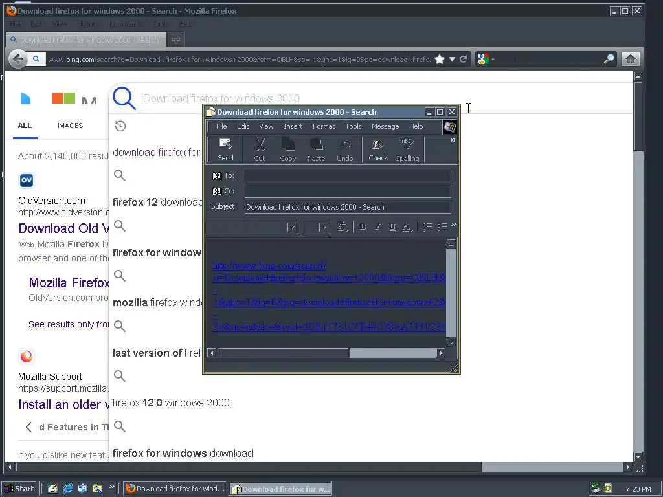Open font size dropdown in composer
This screenshot has height=497, width=663.
[x=324, y=227]
